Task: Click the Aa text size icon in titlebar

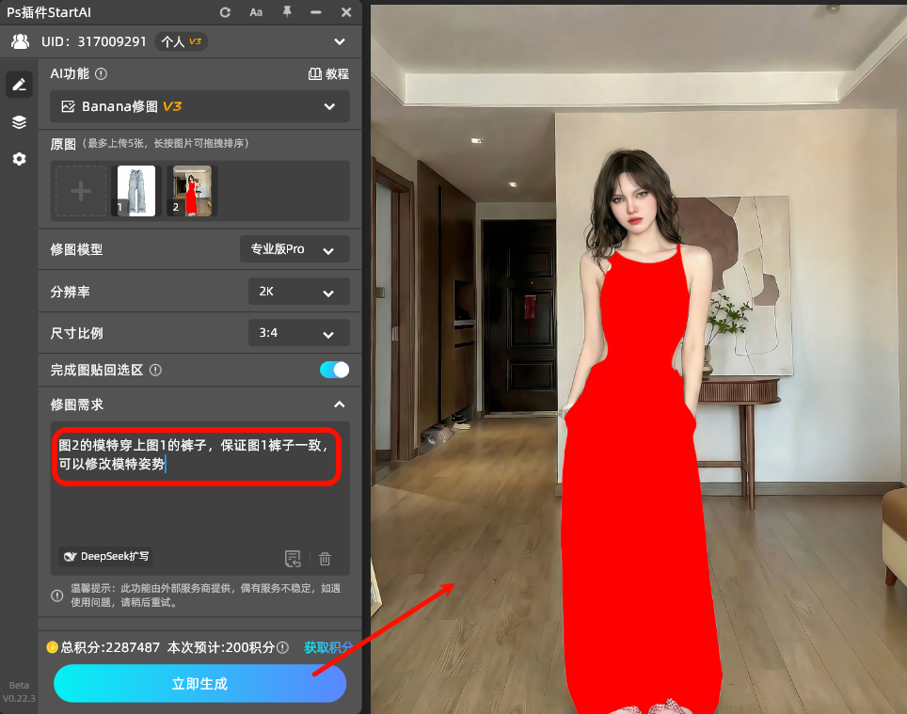Action: coord(257,12)
